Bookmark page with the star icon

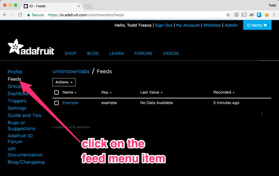(x=228, y=15)
